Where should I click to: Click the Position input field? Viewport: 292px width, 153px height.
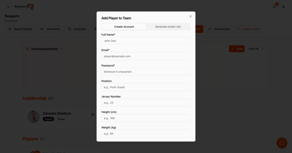146,87
